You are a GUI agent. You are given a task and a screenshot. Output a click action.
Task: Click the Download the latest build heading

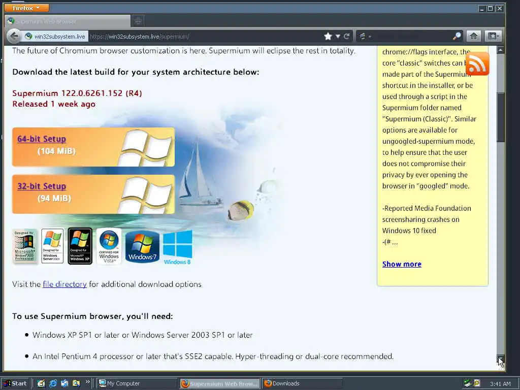136,72
